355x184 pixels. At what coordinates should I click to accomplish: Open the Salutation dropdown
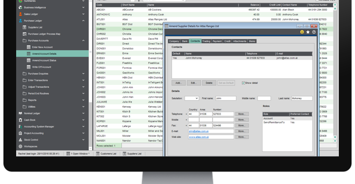coord(192,98)
